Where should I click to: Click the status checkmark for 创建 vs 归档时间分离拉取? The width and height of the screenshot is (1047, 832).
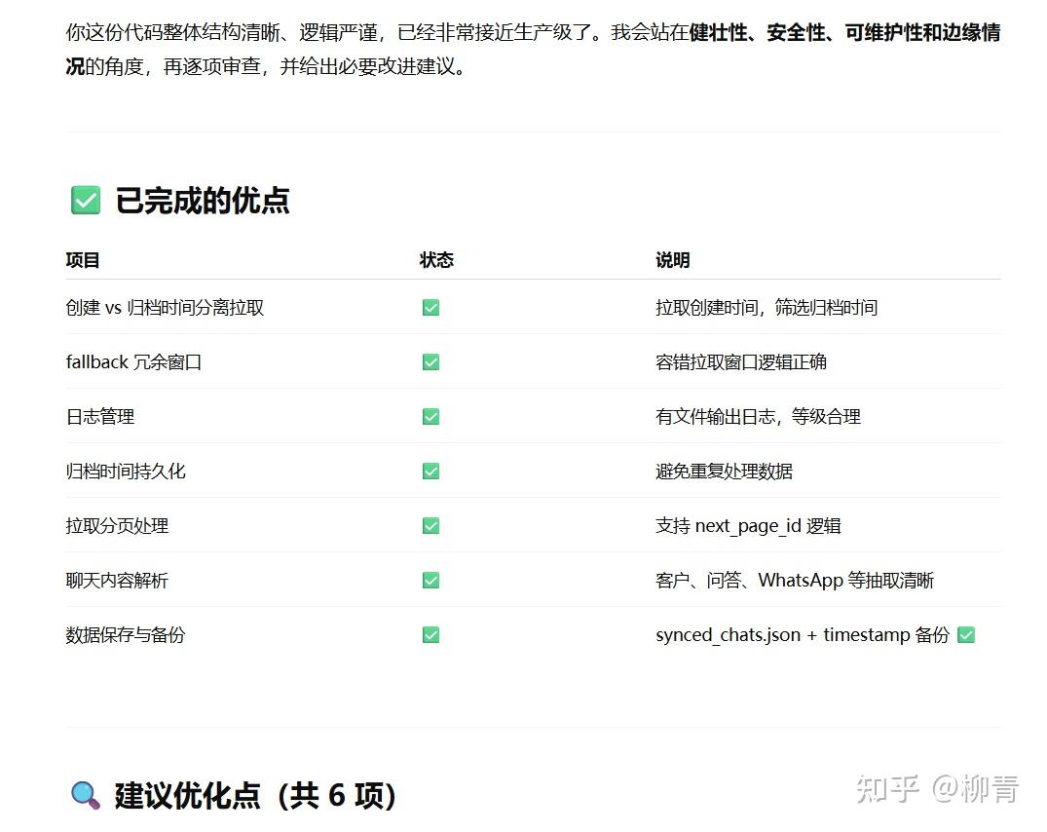pyautogui.click(x=430, y=307)
